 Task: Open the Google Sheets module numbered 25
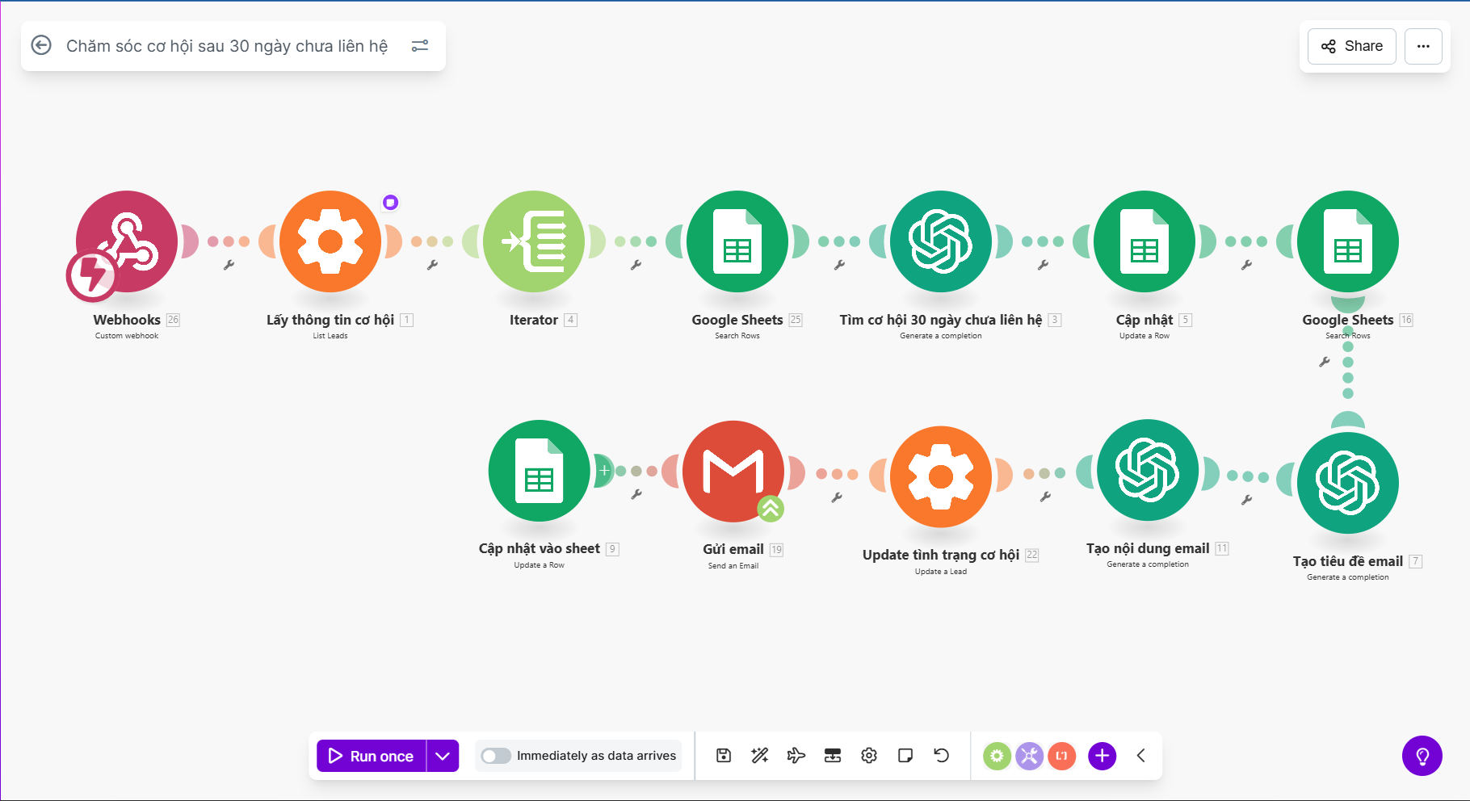[737, 241]
